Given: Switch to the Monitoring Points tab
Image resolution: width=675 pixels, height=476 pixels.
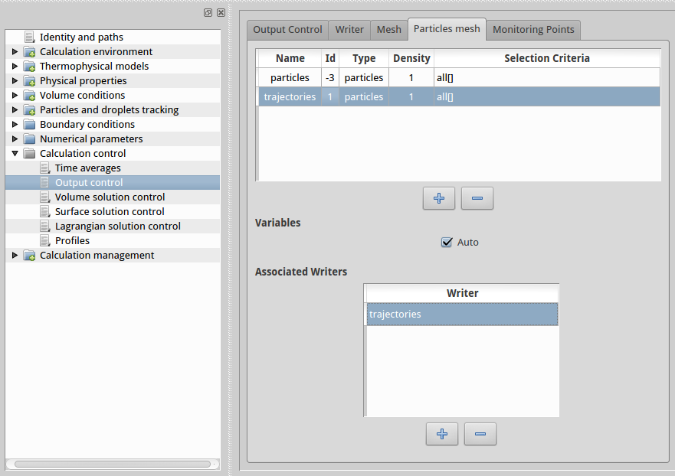Looking at the screenshot, I should pyautogui.click(x=533, y=30).
